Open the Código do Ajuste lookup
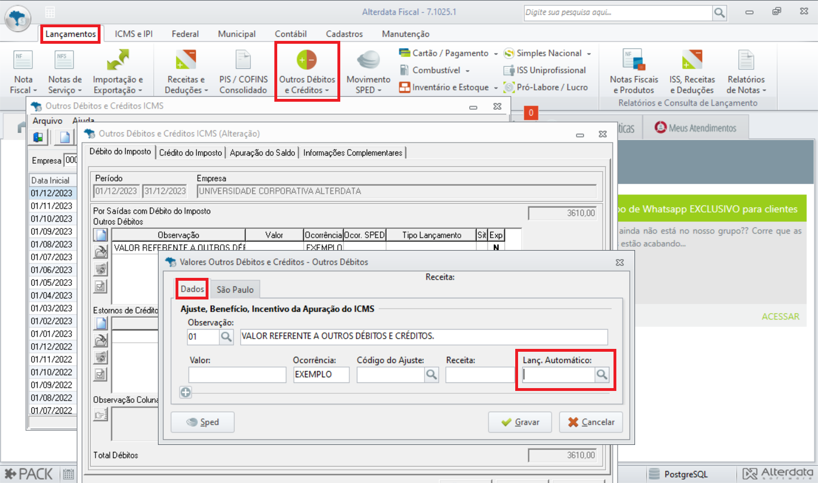This screenshot has height=483, width=818. coord(432,374)
